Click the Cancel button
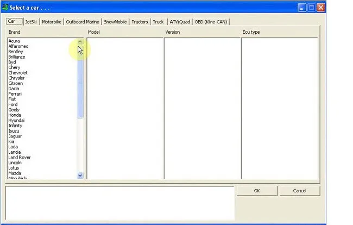353x225 pixels. 300,191
